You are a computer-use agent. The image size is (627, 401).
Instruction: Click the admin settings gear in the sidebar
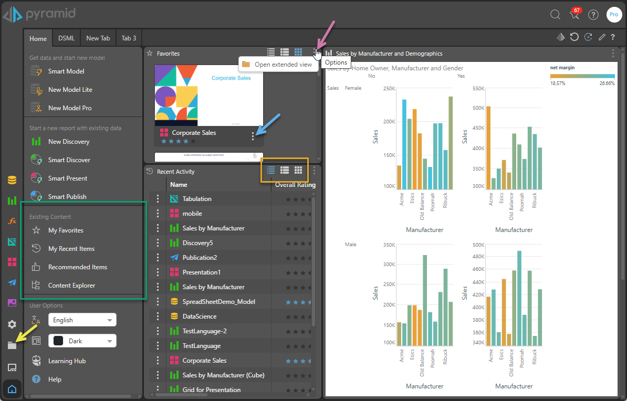point(12,324)
